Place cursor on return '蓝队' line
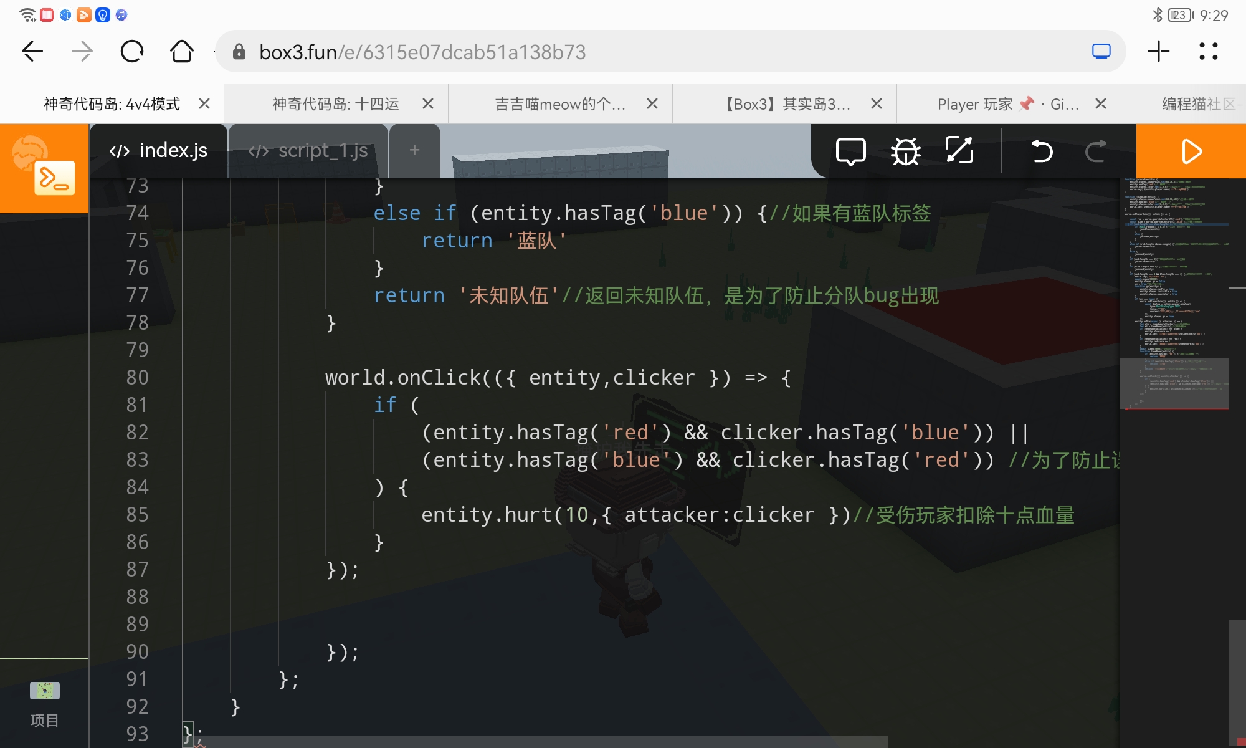The height and width of the screenshot is (748, 1246). [494, 241]
